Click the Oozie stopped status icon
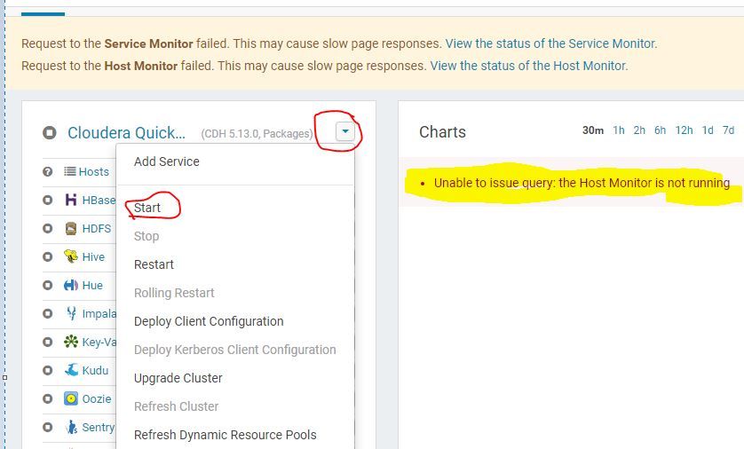744x449 pixels. pyautogui.click(x=47, y=399)
